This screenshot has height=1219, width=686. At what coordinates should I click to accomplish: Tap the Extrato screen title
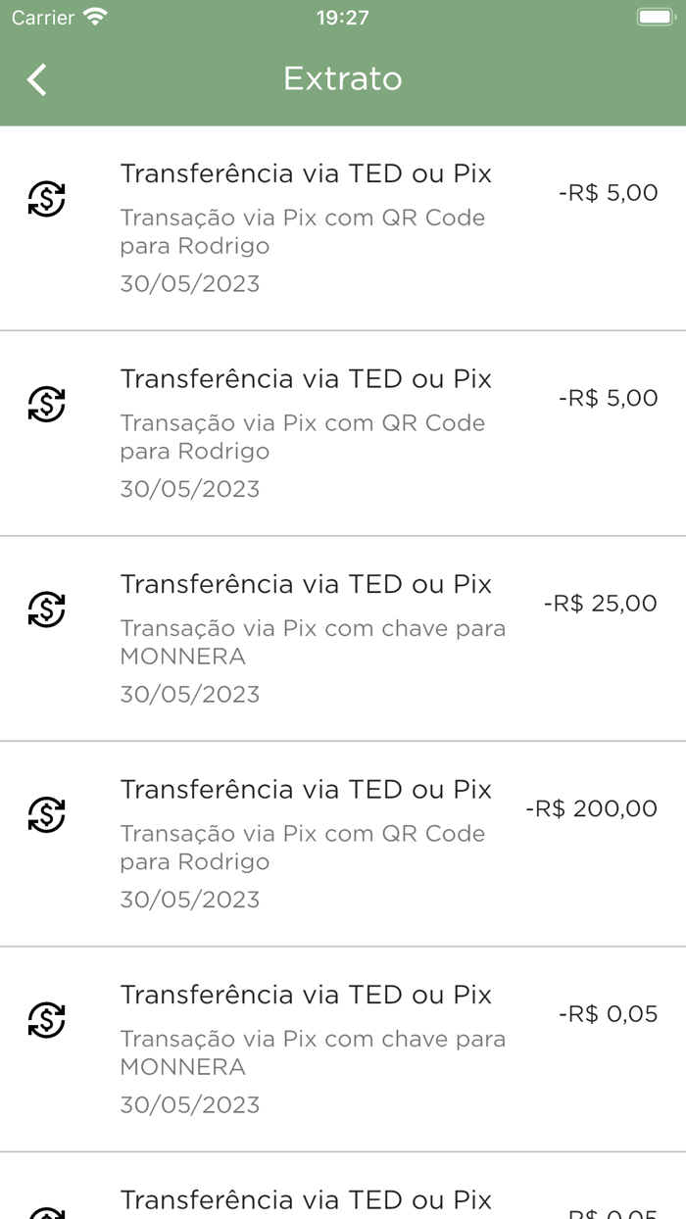coord(342,78)
